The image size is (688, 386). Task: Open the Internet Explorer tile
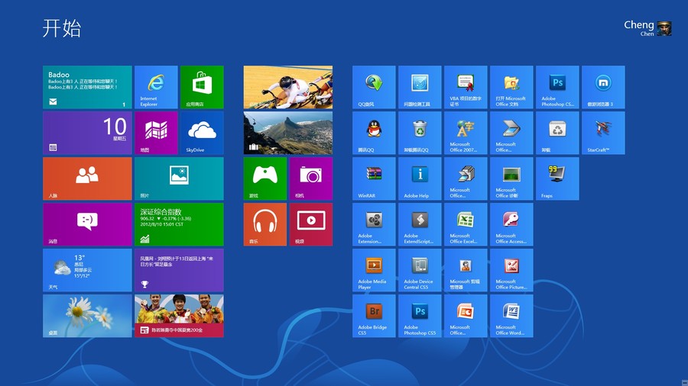[156, 87]
